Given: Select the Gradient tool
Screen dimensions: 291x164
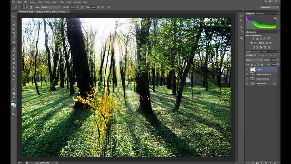Looking at the screenshot, I should point(14,63).
